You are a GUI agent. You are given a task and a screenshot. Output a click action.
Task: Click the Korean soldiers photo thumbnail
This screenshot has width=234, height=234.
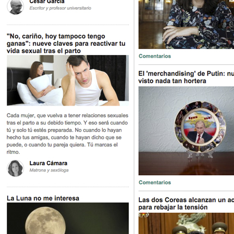pyautogui.click(x=186, y=224)
